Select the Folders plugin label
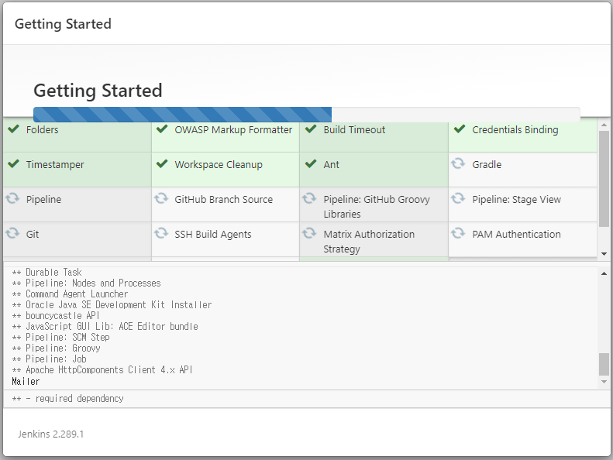This screenshot has height=460, width=613. point(42,130)
